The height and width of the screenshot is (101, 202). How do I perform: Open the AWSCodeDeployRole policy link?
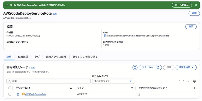[x=36, y=94]
